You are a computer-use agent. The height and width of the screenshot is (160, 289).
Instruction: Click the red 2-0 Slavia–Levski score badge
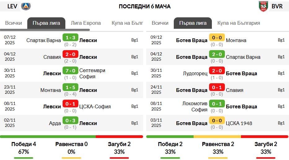point(70,54)
